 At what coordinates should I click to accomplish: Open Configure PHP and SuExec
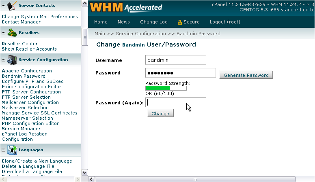pos(33,81)
